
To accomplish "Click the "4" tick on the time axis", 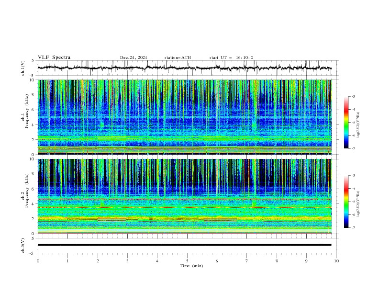I will point(157,261).
